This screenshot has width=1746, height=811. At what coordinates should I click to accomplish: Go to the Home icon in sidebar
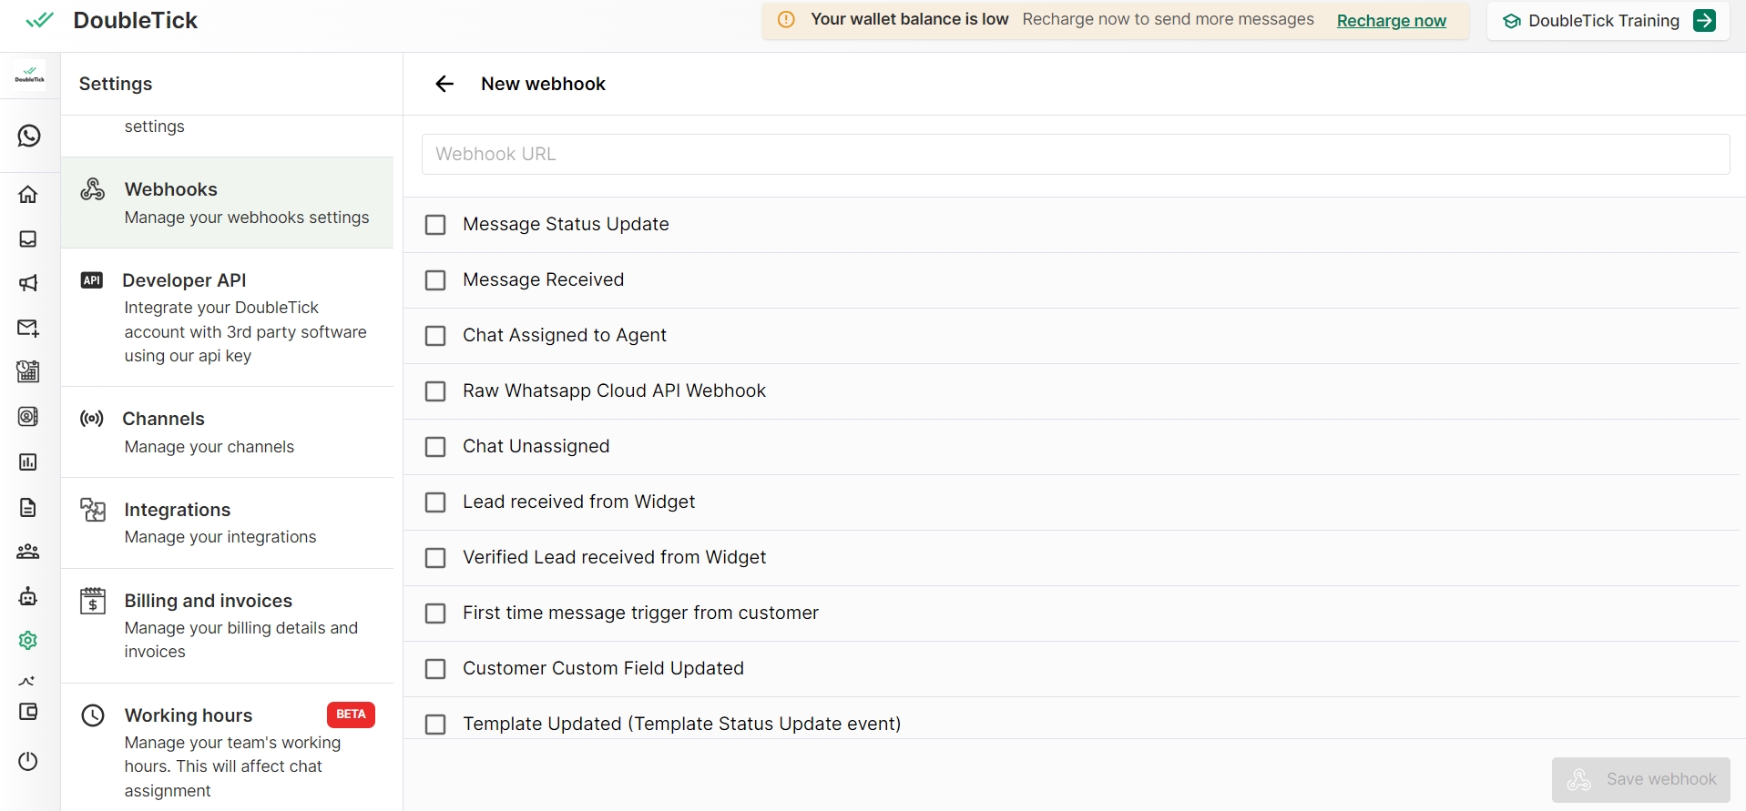(28, 195)
